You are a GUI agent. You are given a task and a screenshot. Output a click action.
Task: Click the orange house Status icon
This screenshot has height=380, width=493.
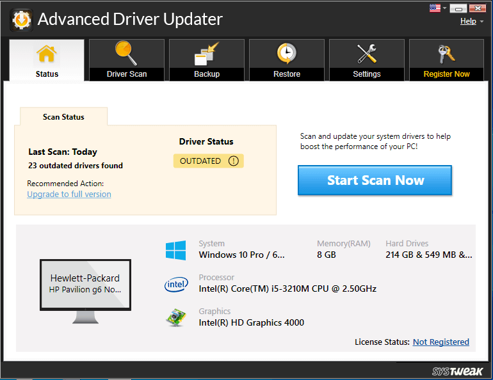47,53
